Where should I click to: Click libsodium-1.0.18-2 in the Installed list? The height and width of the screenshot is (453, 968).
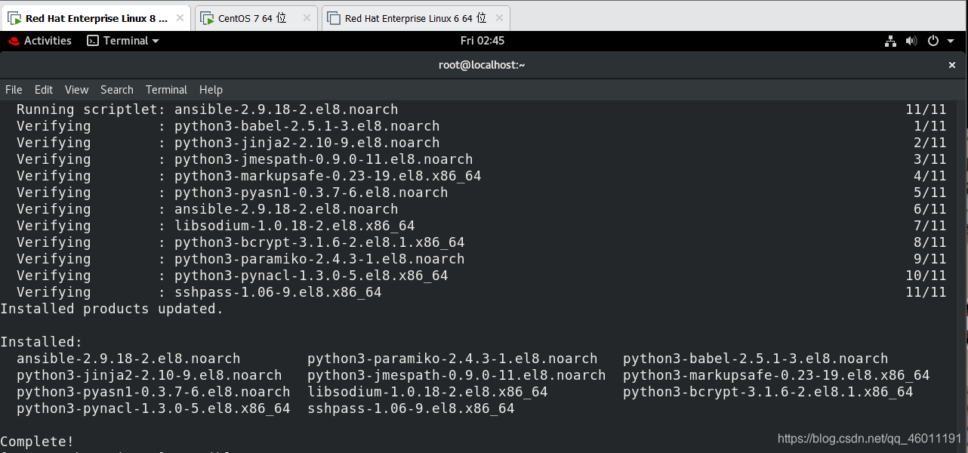427,392
